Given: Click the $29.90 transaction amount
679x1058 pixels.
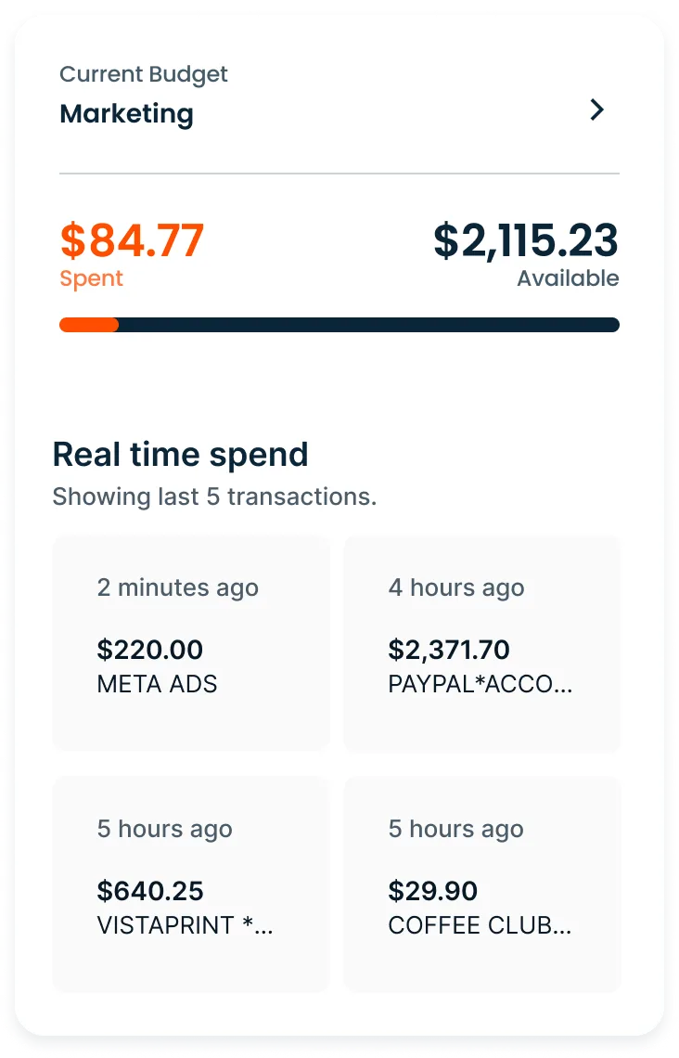Looking at the screenshot, I should (433, 891).
